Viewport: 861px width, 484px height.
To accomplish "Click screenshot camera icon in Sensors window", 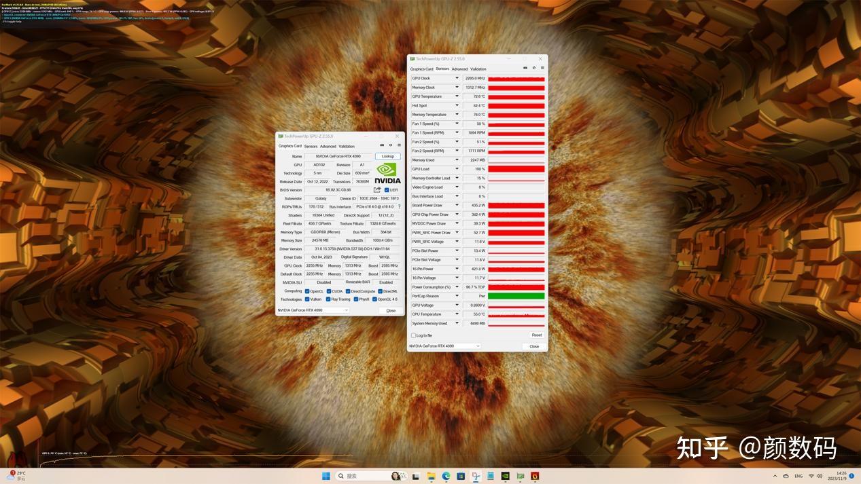I will 525,68.
